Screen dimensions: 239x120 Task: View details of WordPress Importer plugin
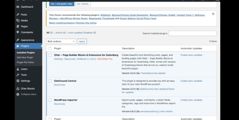[x=166, y=112]
